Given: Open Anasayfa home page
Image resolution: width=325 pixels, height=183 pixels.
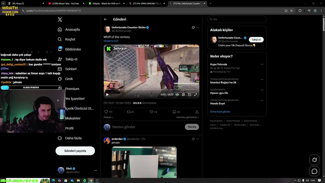Looking at the screenshot, I should [x=69, y=29].
